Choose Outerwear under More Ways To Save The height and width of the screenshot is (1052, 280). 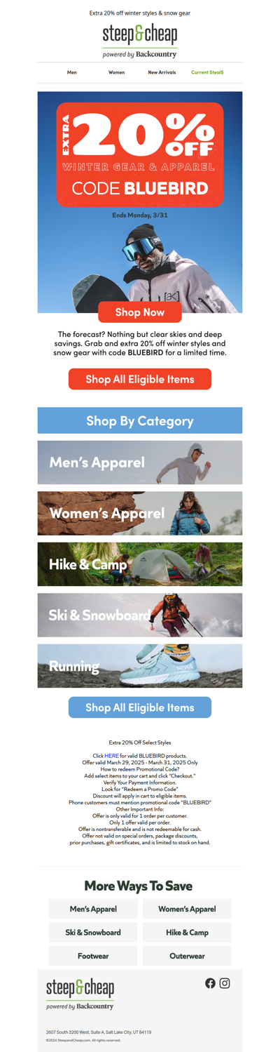[x=187, y=956]
